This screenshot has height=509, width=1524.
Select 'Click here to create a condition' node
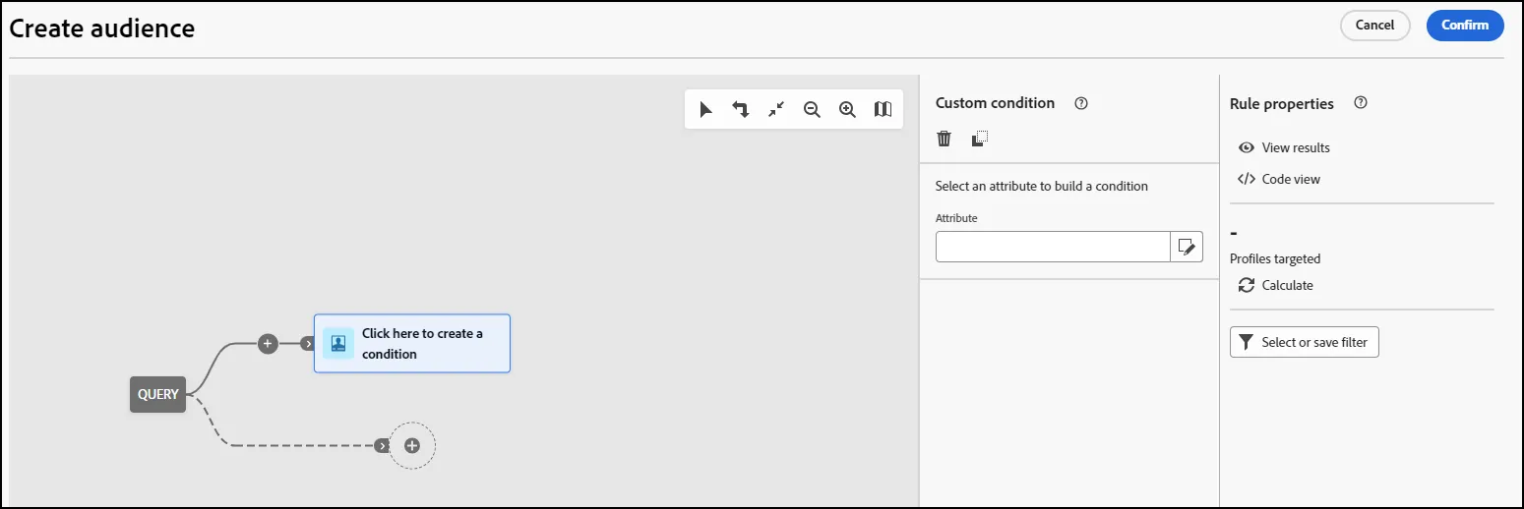click(412, 344)
